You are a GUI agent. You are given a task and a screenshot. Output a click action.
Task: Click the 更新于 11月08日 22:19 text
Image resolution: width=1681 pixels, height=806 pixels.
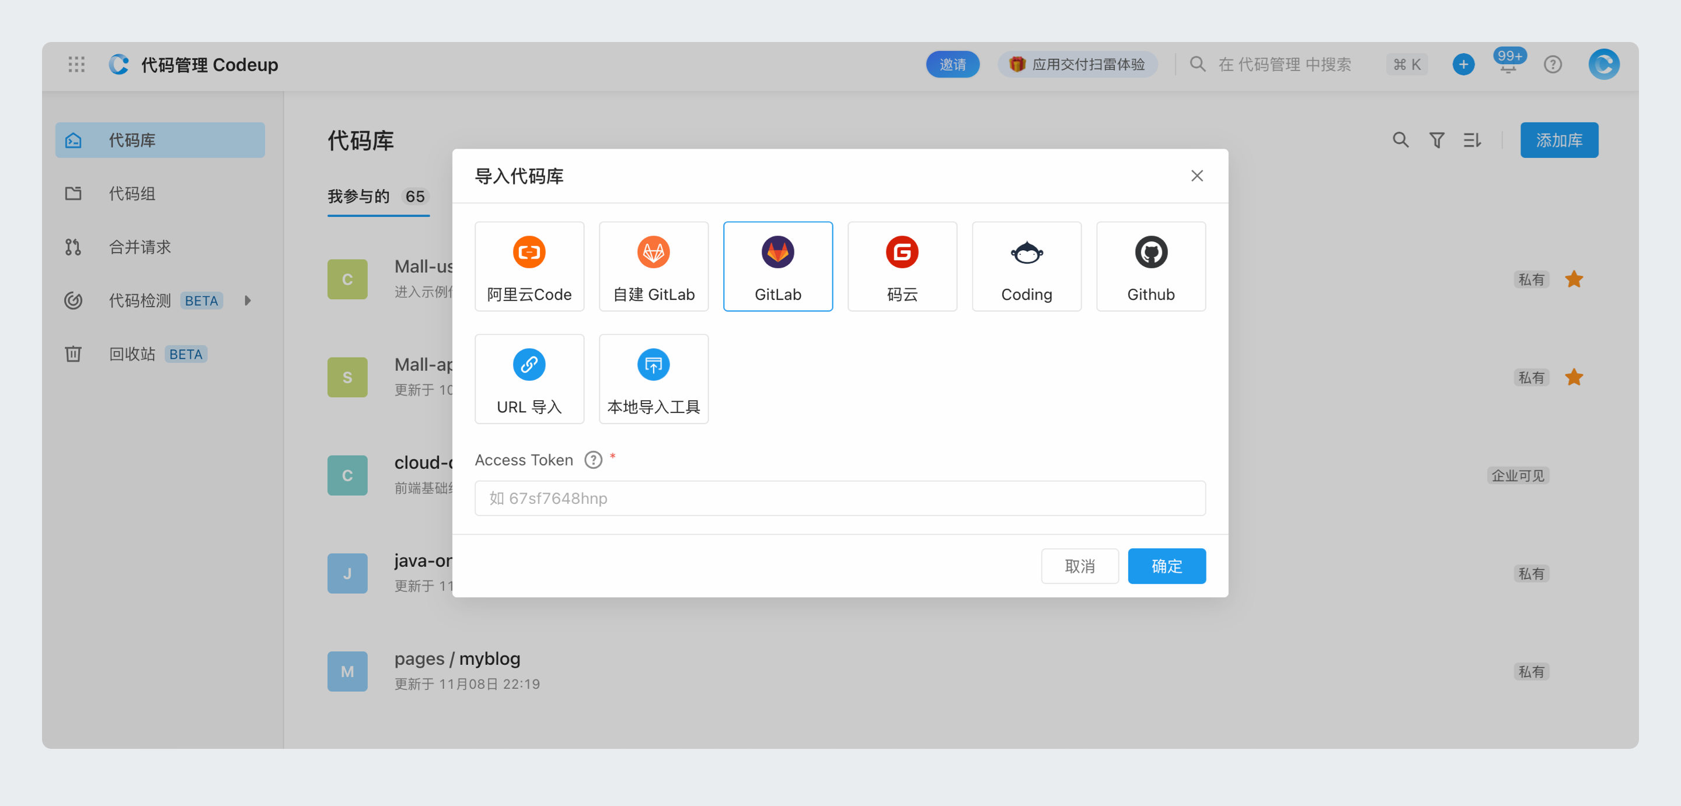[x=467, y=684]
